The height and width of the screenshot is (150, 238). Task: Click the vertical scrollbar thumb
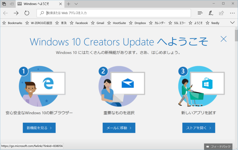(x=236, y=35)
